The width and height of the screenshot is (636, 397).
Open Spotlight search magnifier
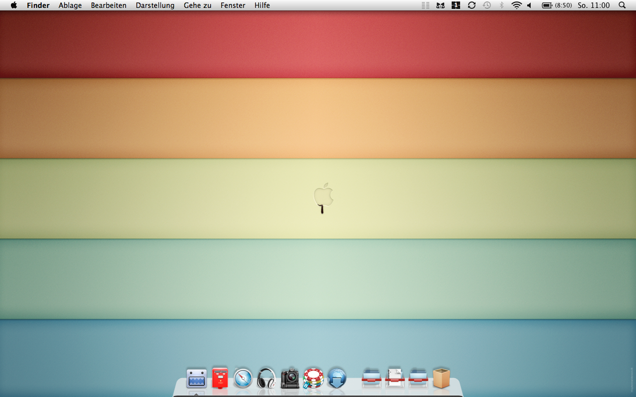[622, 5]
